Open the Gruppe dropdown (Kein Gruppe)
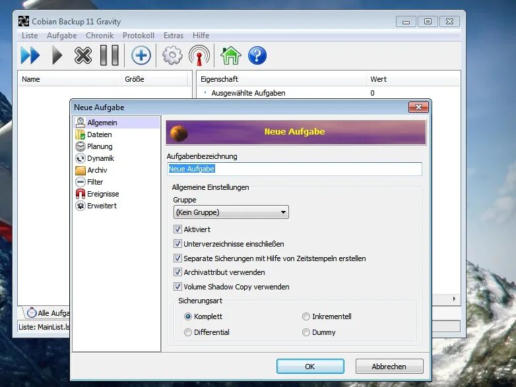Image resolution: width=516 pixels, height=387 pixels. coord(231,212)
